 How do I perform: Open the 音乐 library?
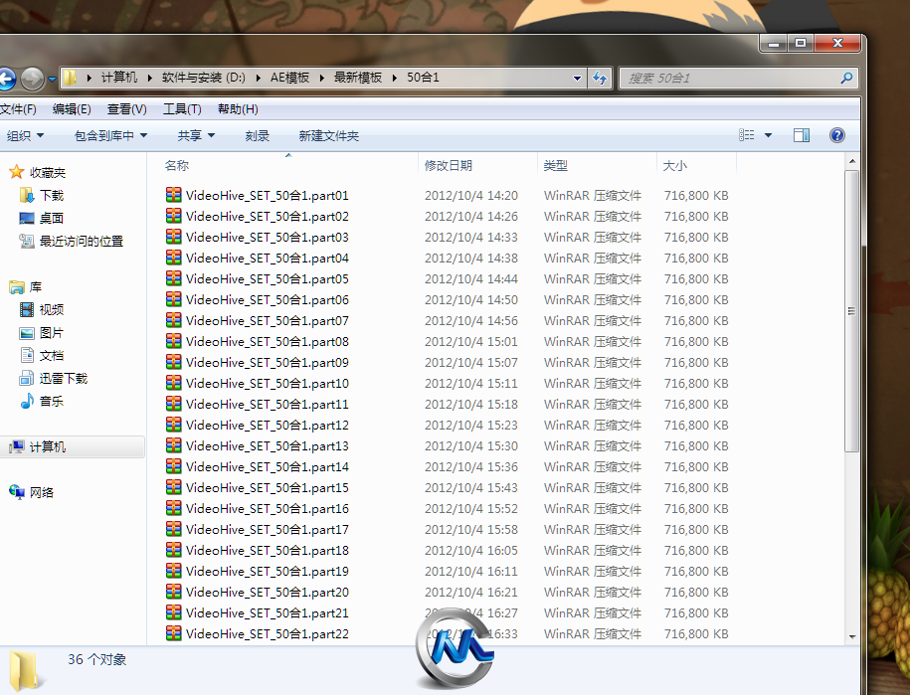click(x=52, y=401)
